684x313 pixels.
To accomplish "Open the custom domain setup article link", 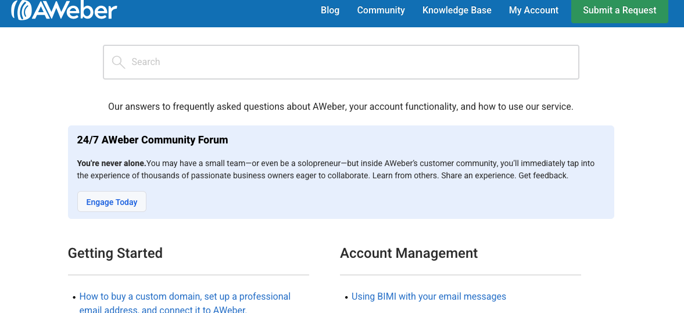I will coord(185,303).
